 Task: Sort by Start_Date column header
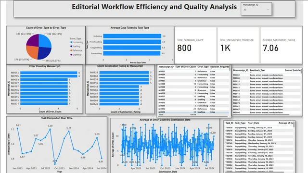tap(254, 123)
